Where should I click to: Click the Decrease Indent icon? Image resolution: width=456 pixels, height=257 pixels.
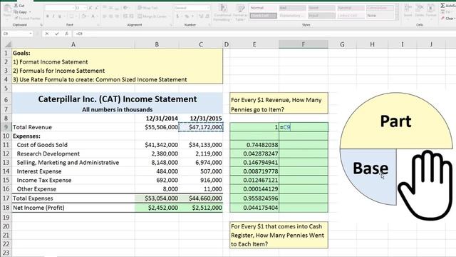pyautogui.click(x=125, y=16)
